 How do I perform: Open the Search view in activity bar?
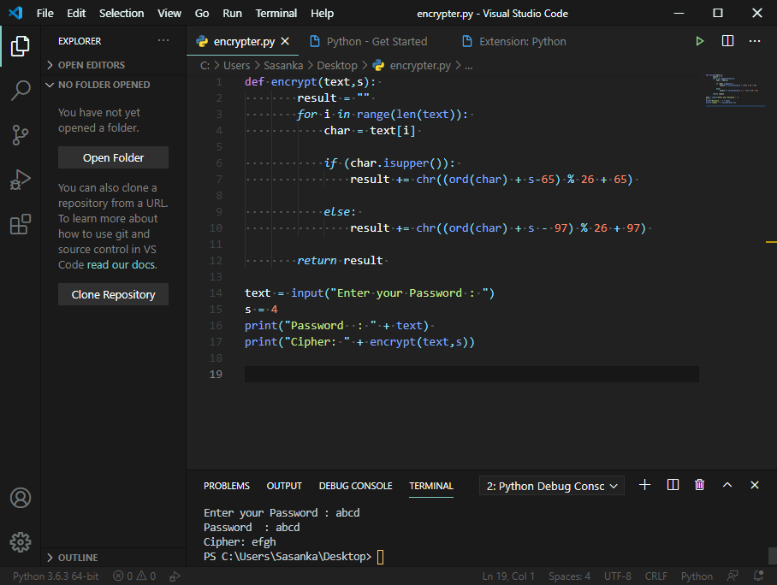coord(21,91)
